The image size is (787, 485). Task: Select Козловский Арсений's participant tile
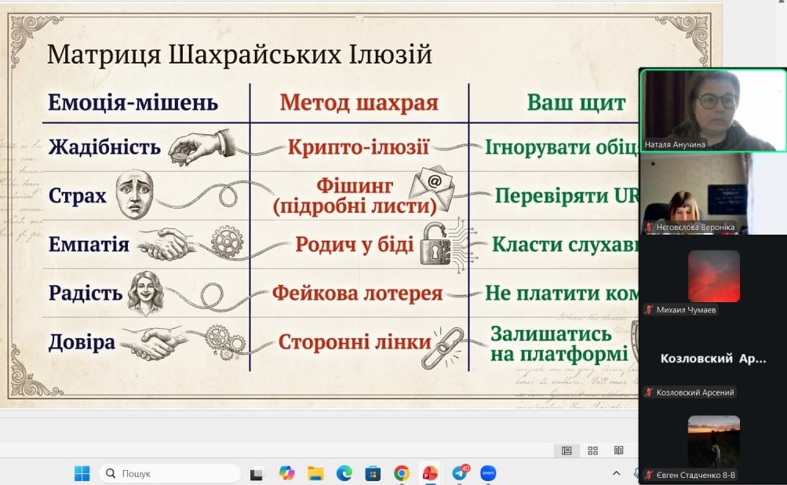click(712, 359)
